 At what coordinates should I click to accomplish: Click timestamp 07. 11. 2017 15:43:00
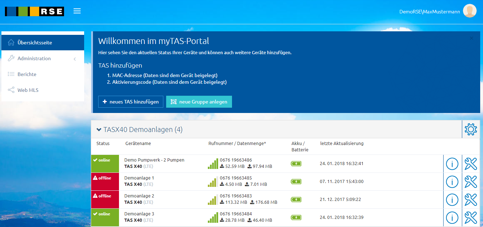341,182
